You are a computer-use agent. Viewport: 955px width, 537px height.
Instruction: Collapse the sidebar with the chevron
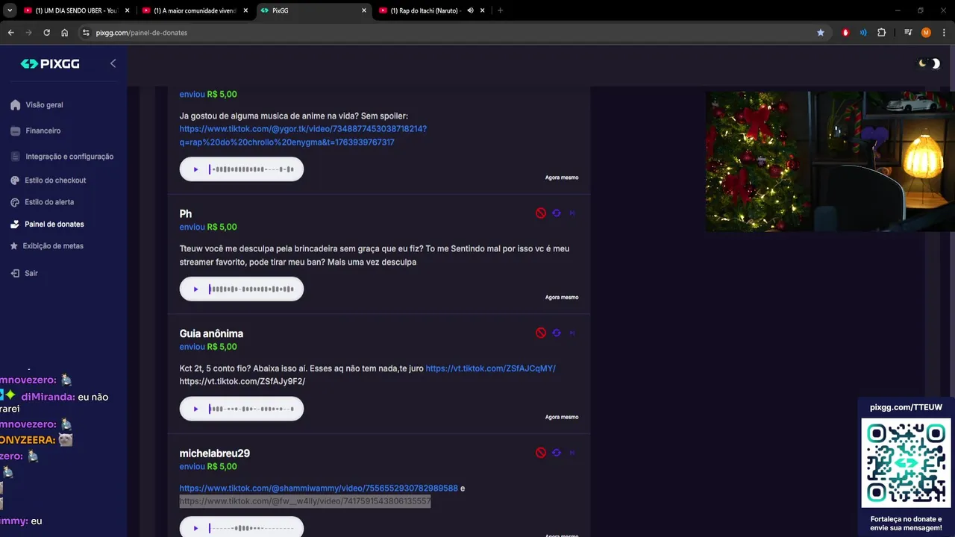click(113, 63)
